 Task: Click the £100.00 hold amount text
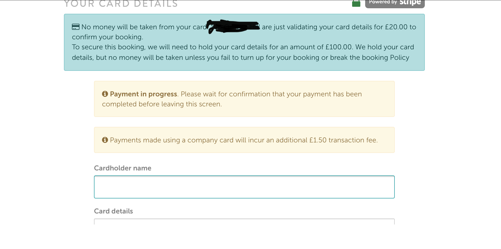[x=339, y=47]
